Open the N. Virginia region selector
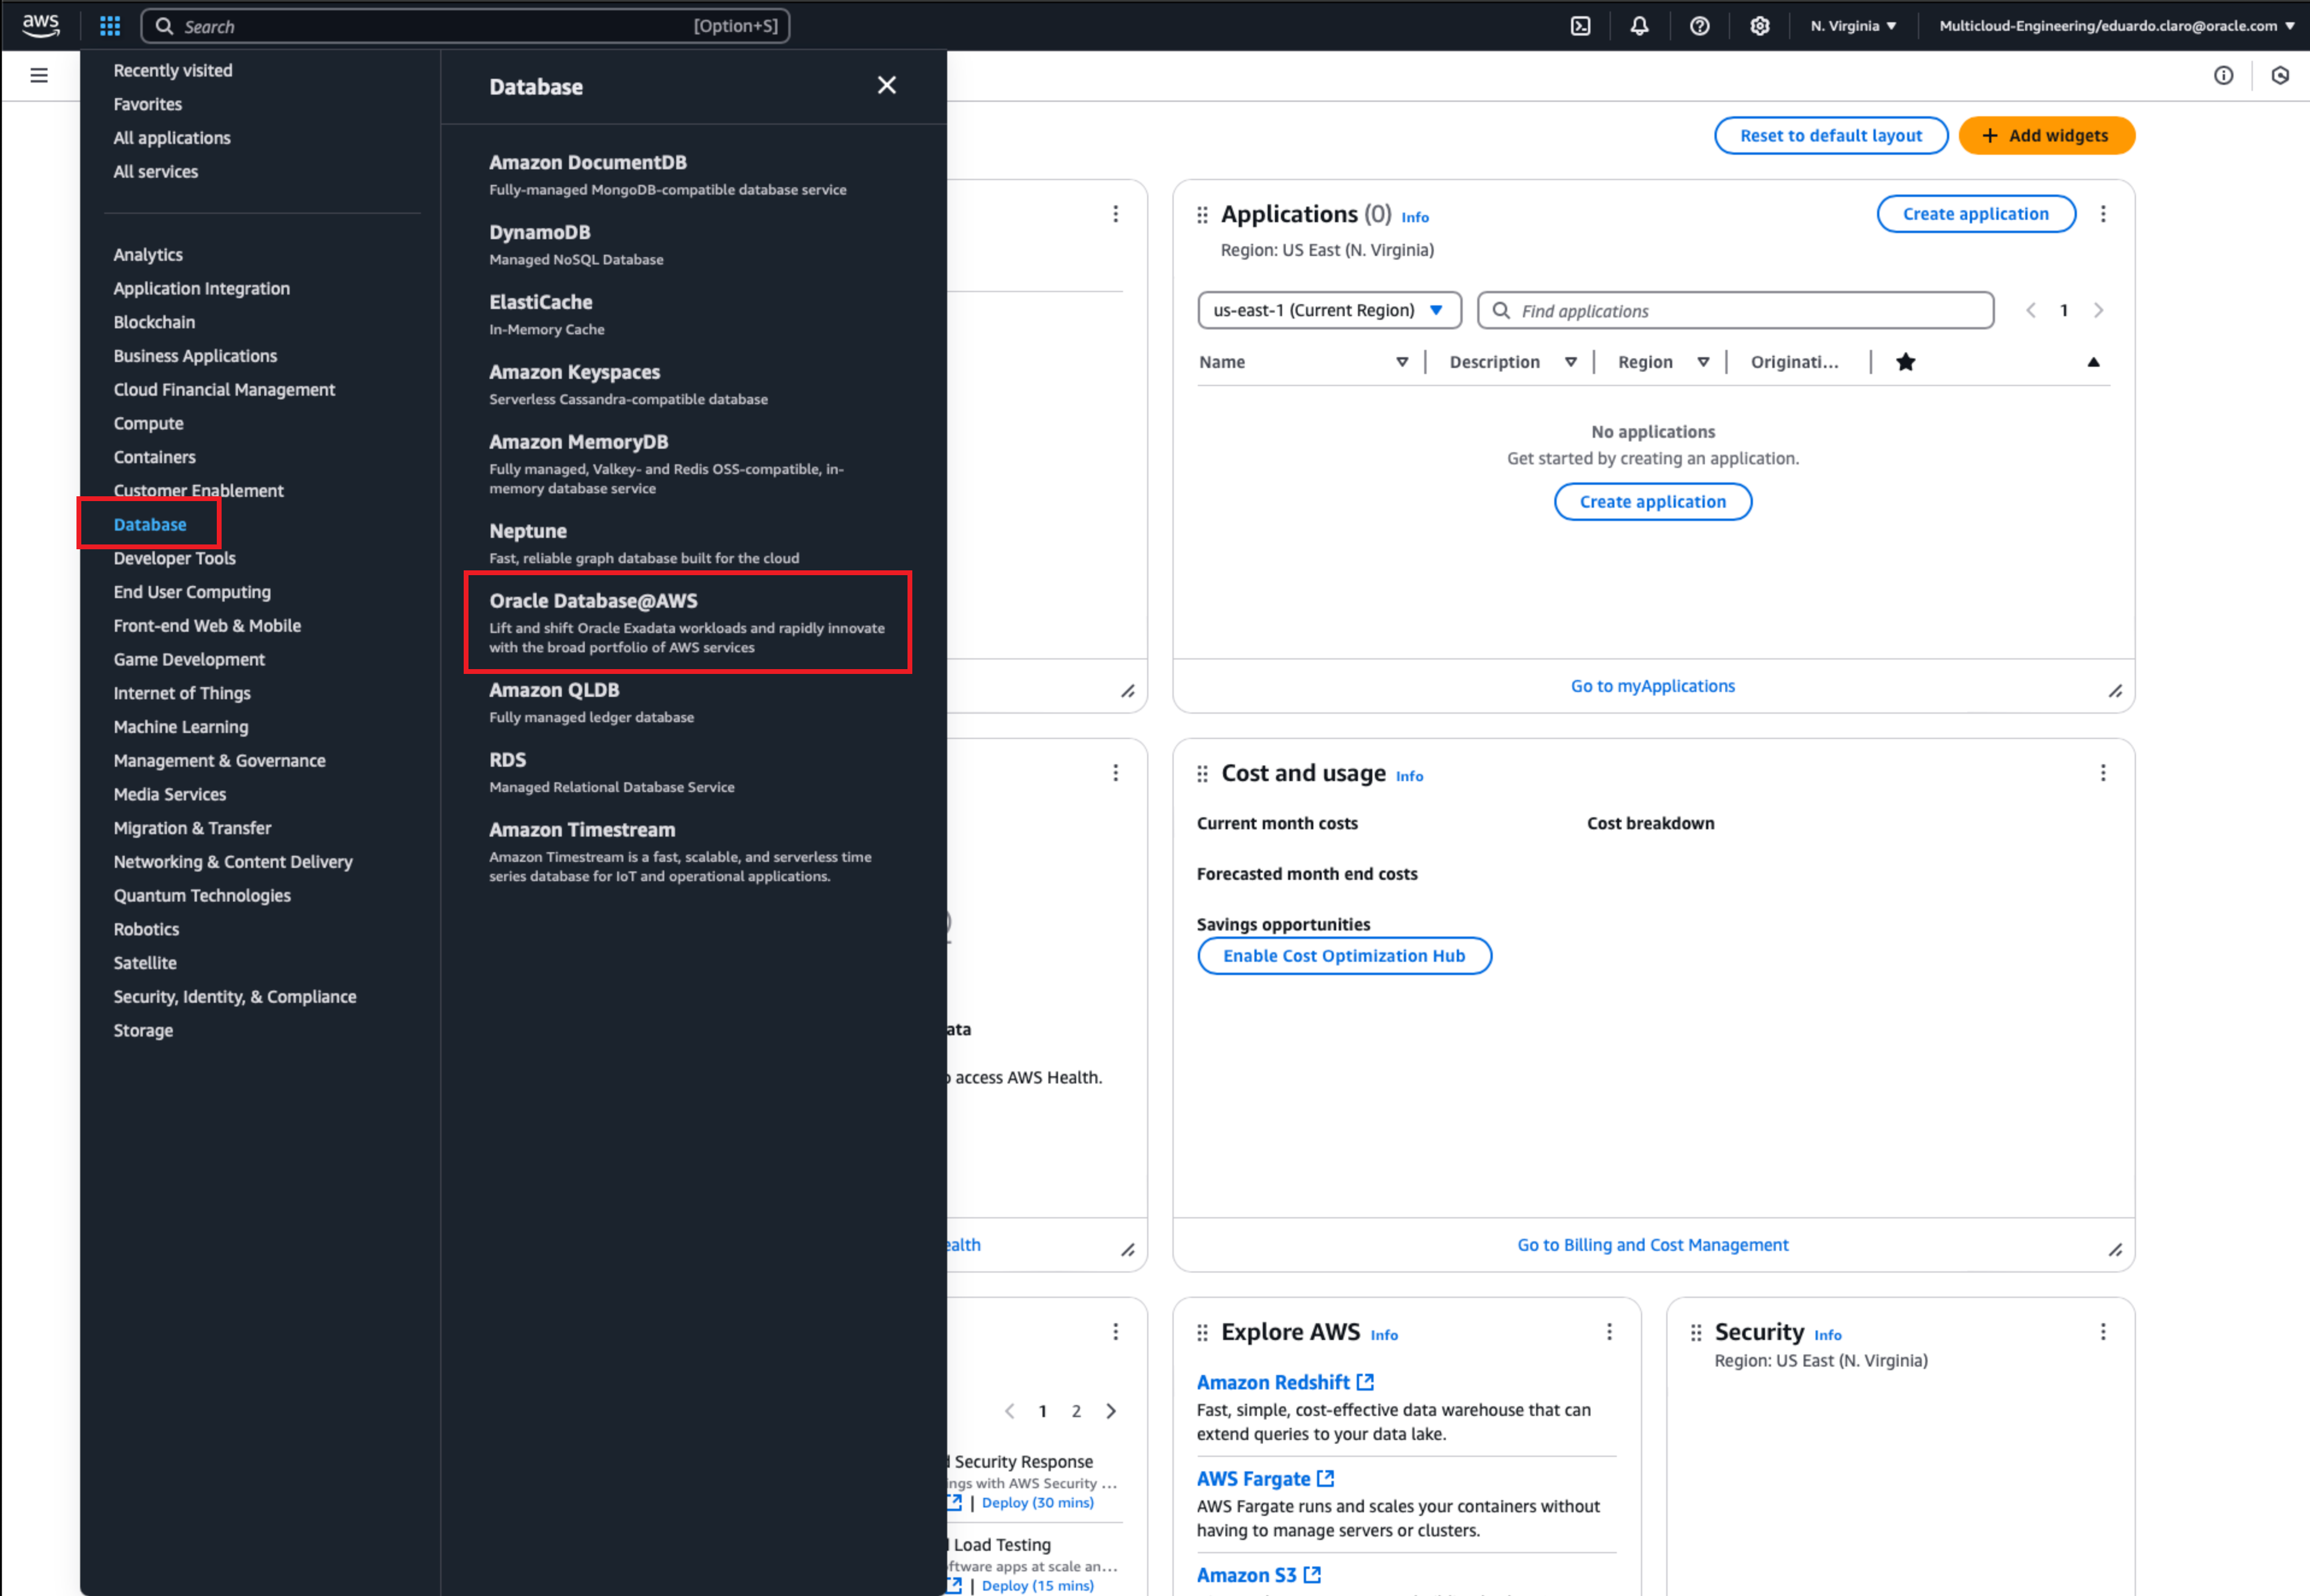Viewport: 2310px width, 1596px height. pyautogui.click(x=1852, y=25)
